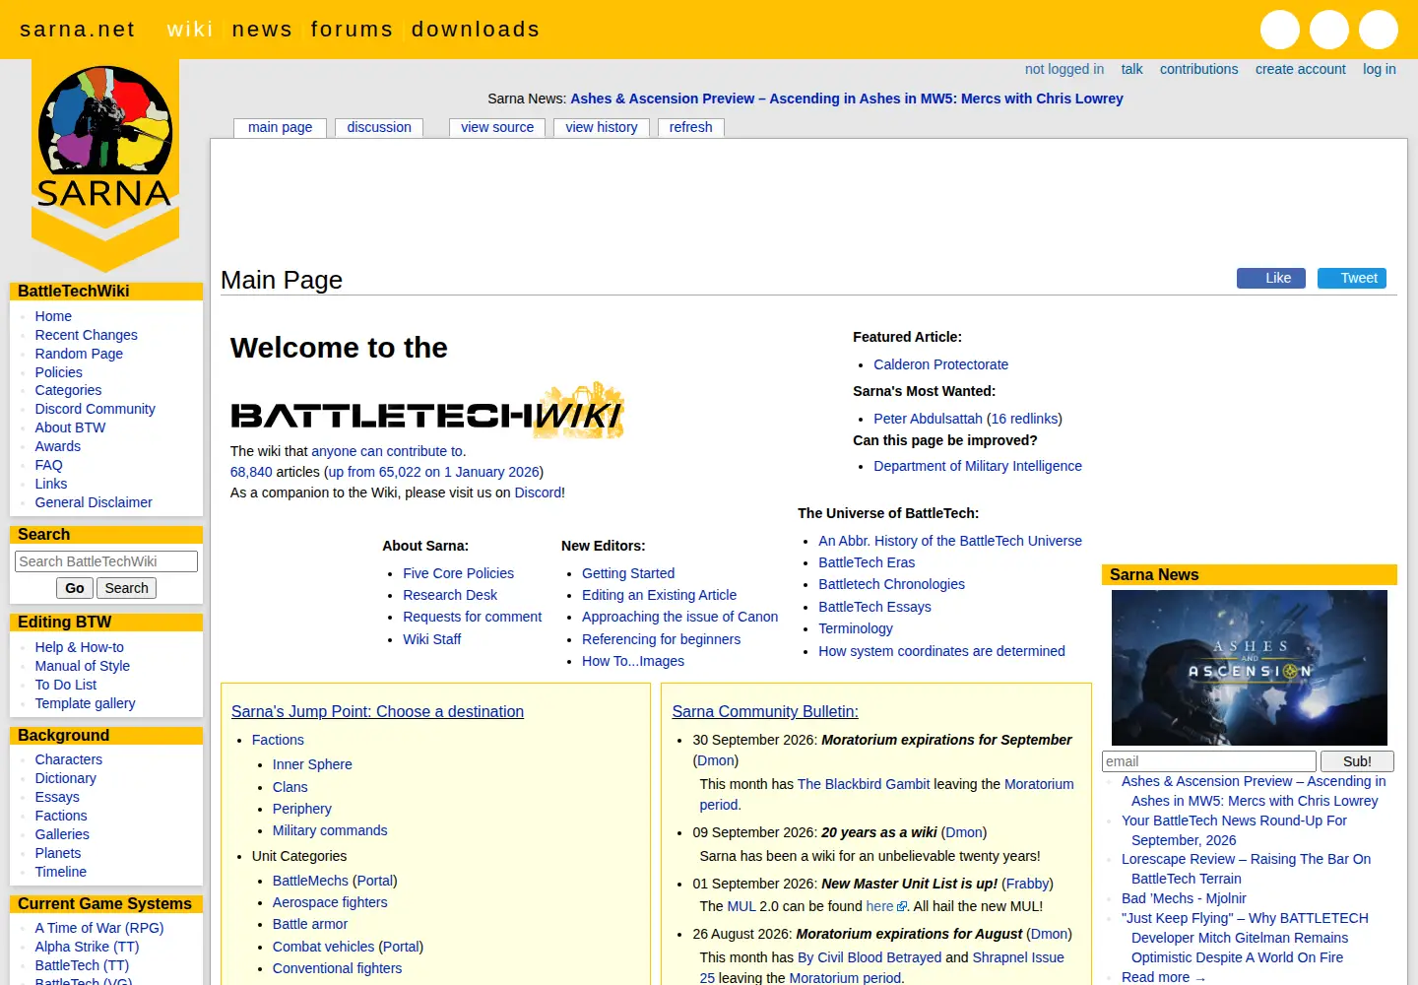
Task: Click the Tweet button
Action: 1352,278
